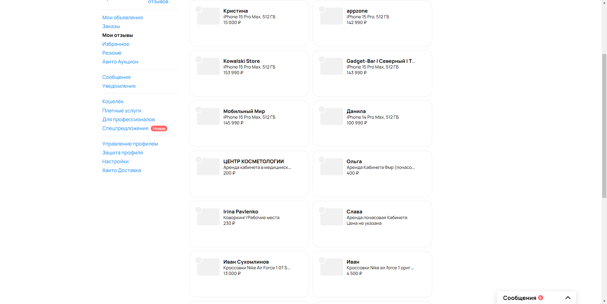The image size is (607, 304).
Task: Click the 'Мобильный Мир' seller name
Action: click(244, 111)
